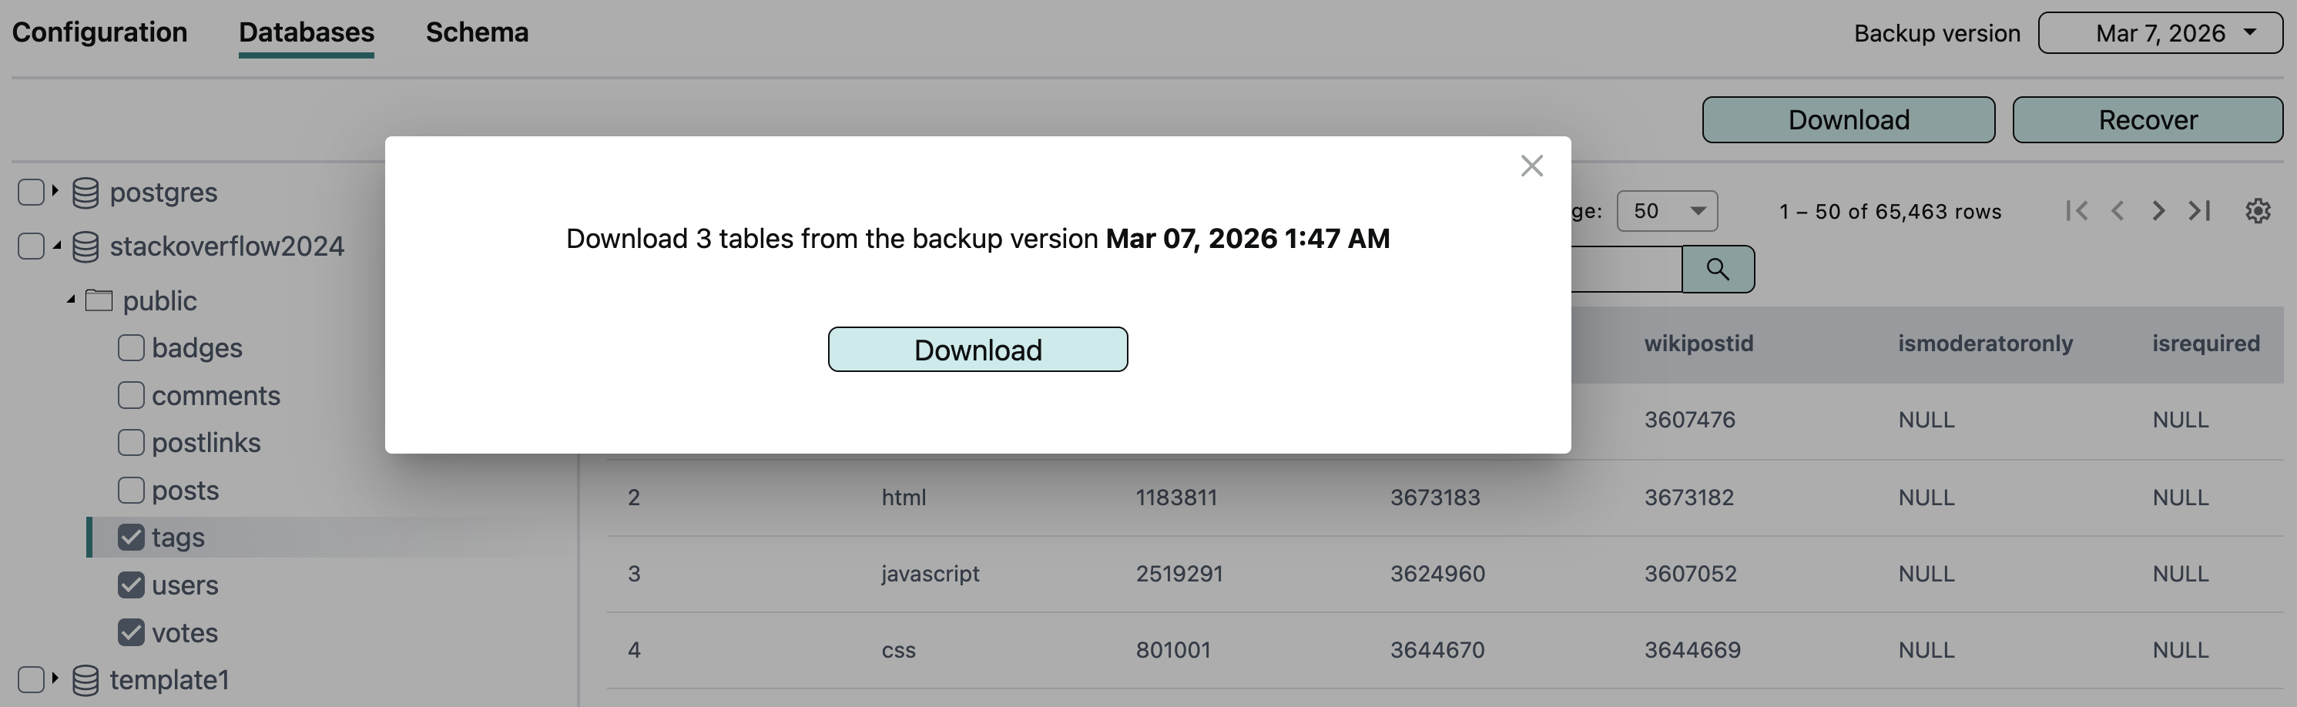Switch to the Configuration tab
The width and height of the screenshot is (2297, 707).
[99, 33]
